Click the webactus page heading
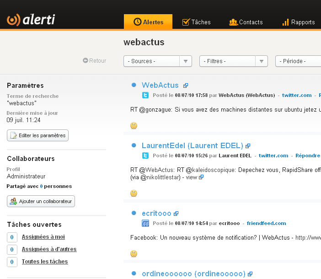The image size is (321, 279). (x=144, y=42)
